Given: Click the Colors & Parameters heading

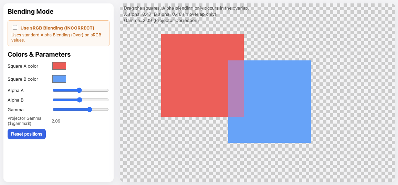Looking at the screenshot, I should [39, 54].
